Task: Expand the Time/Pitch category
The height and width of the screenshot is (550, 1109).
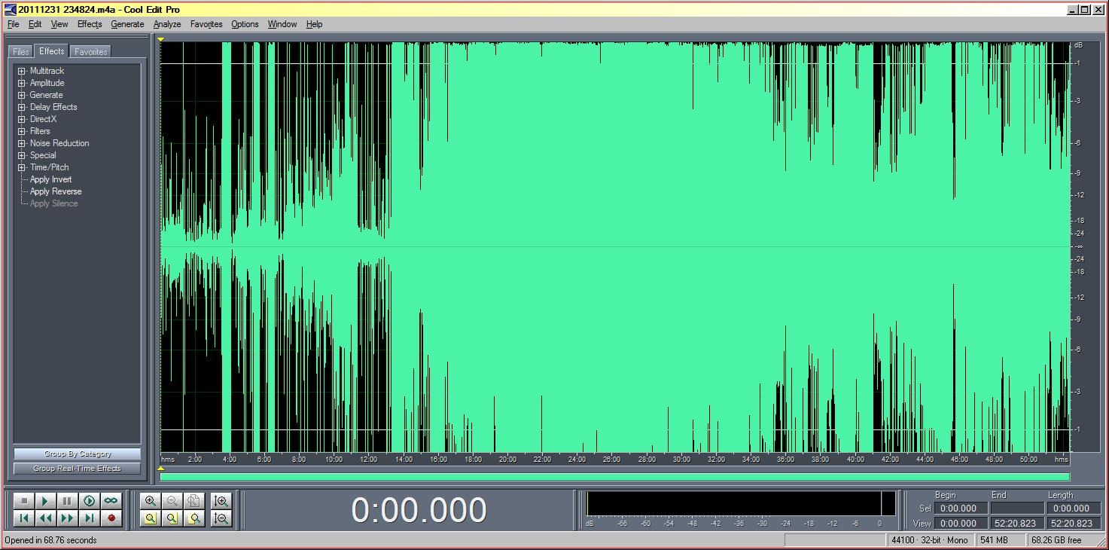Action: [22, 168]
